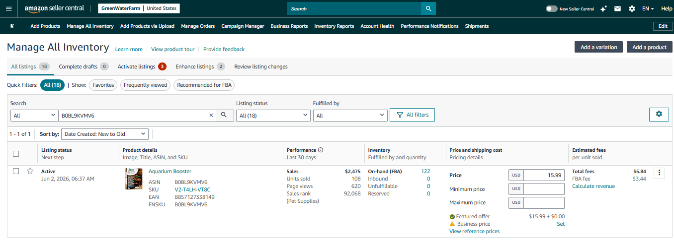
Task: Mark Aquarium Booster listing as favorite star
Action: tap(30, 171)
